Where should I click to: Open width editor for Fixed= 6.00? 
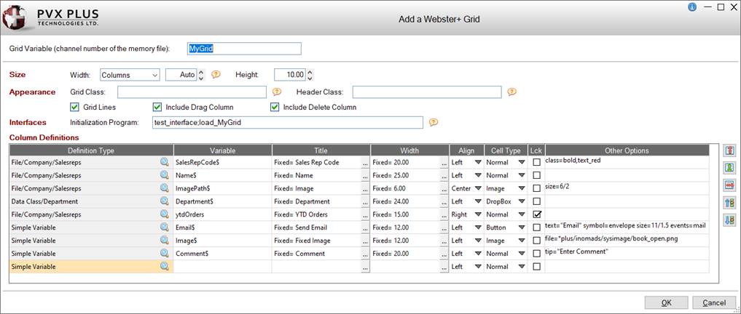(444, 188)
